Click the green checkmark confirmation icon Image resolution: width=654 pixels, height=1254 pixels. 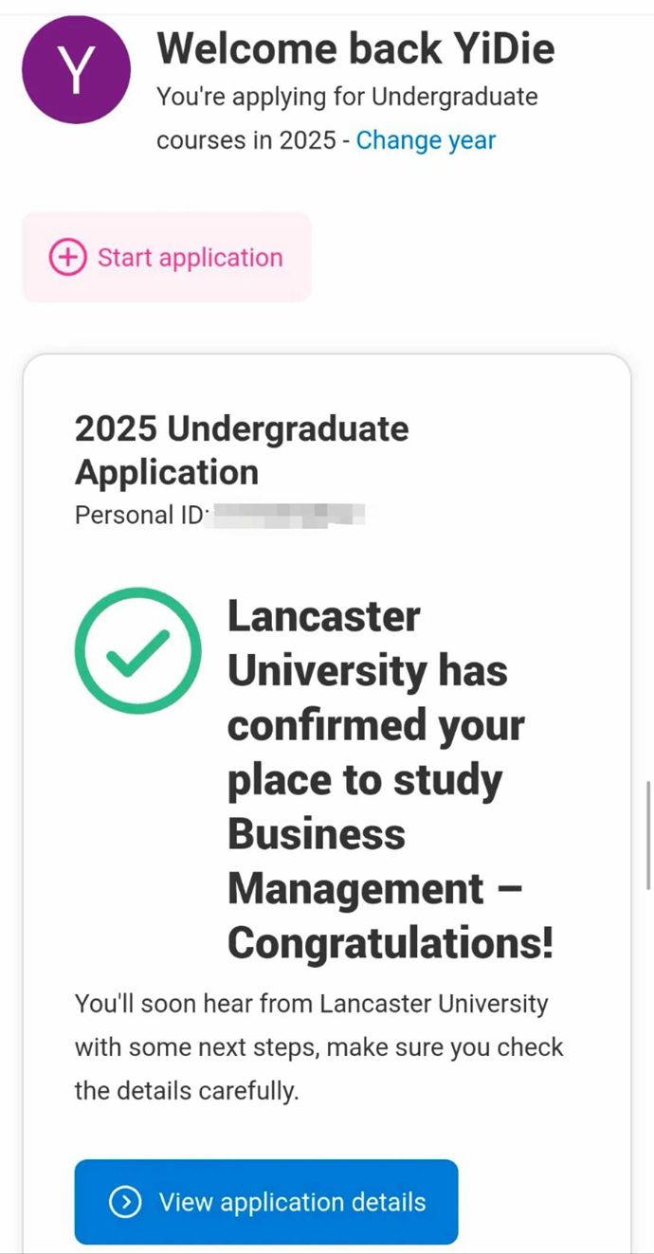click(138, 650)
